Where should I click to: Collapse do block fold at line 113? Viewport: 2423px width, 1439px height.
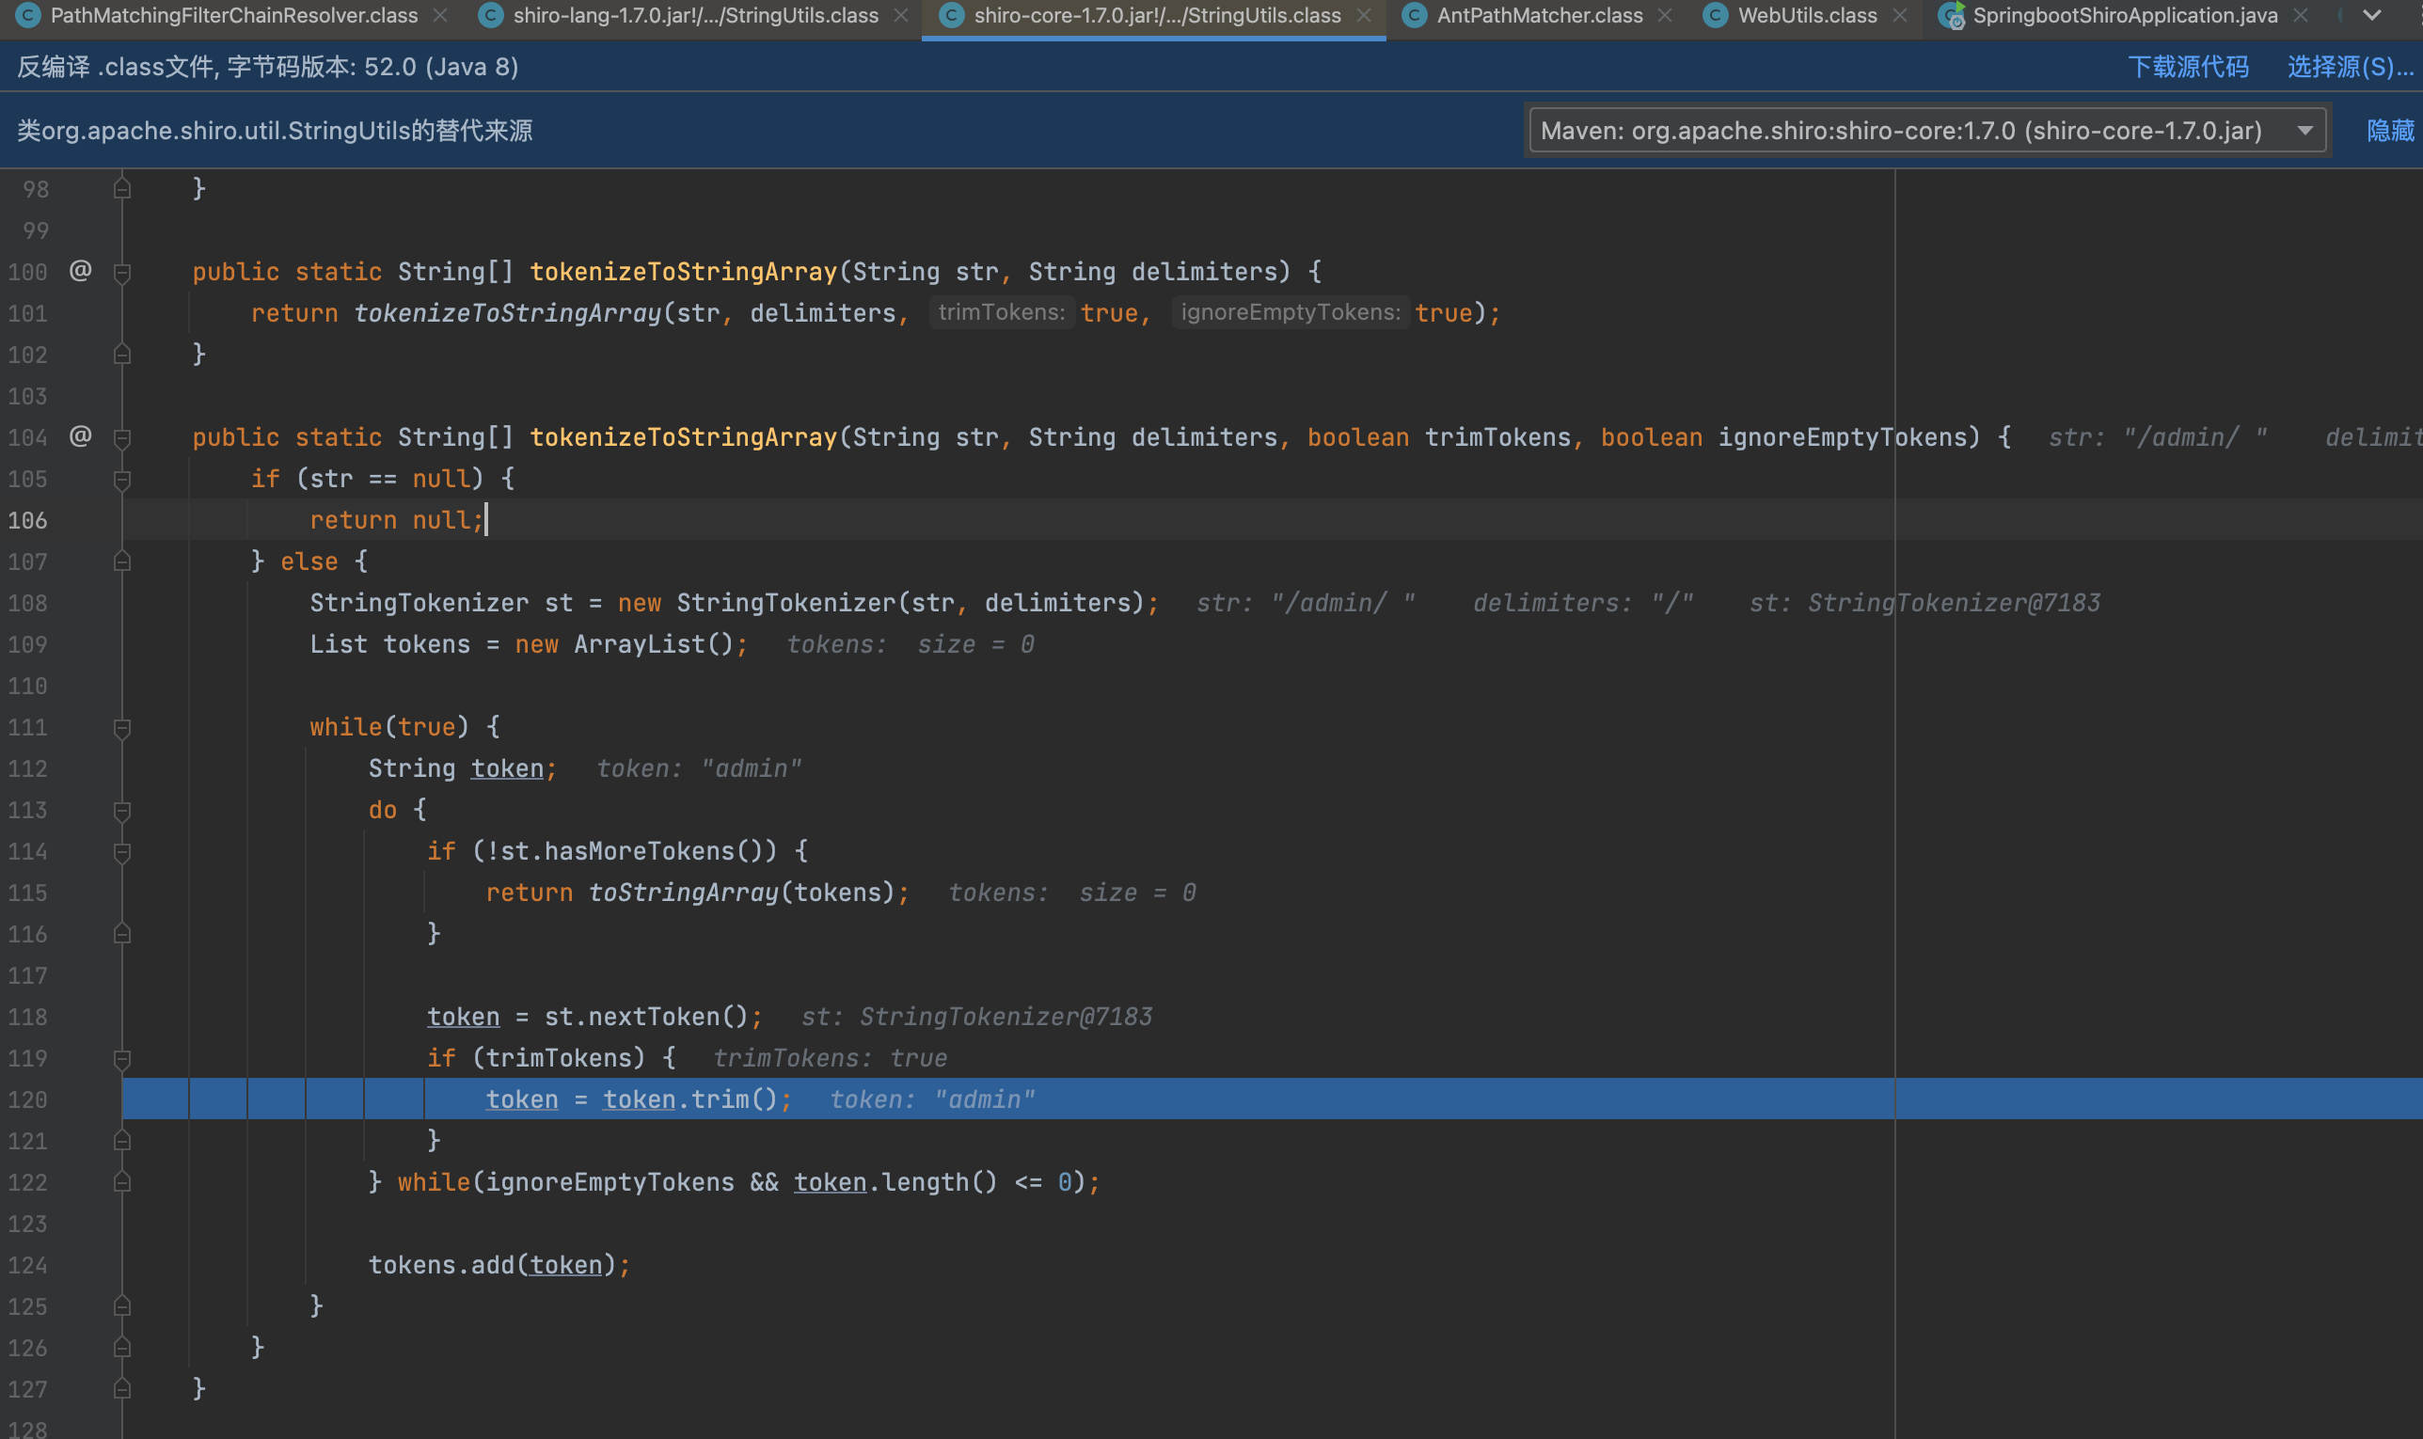(122, 811)
